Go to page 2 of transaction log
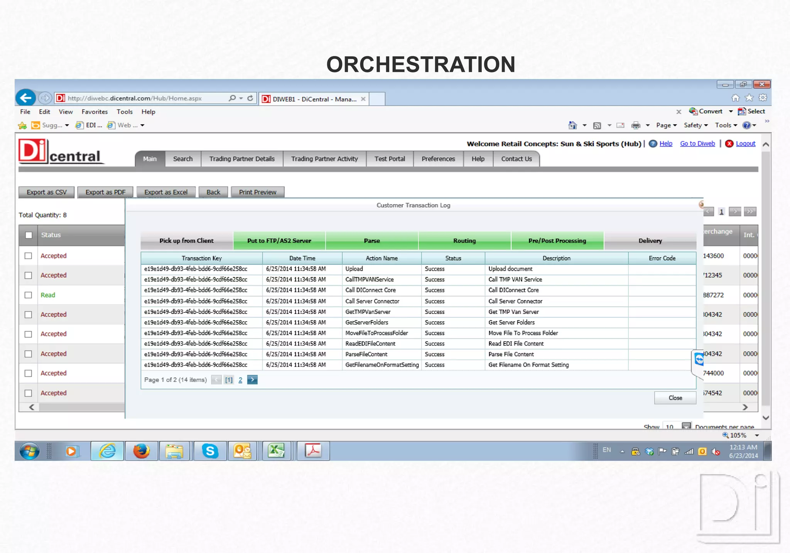 (240, 380)
